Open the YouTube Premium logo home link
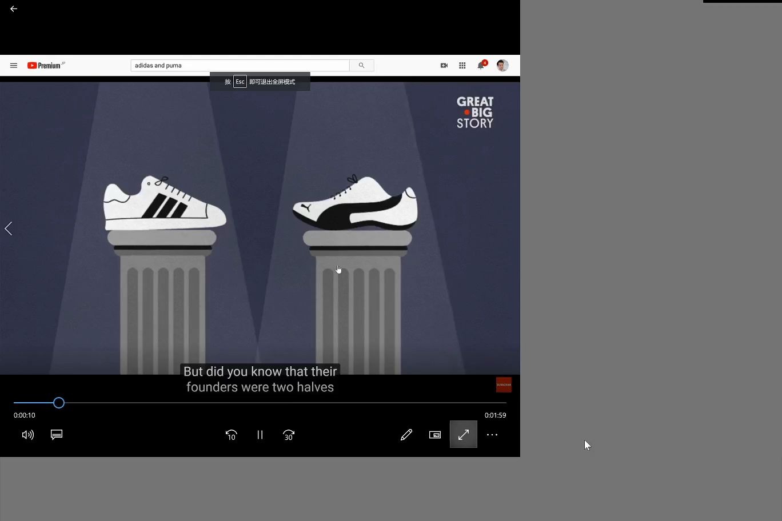 point(46,66)
